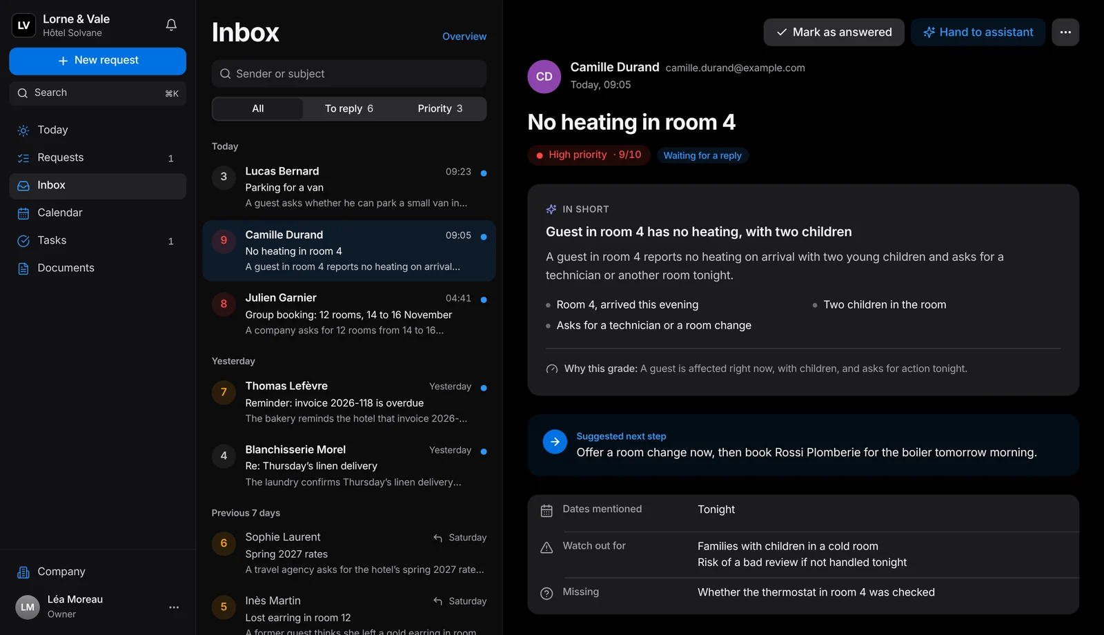
Task: Click the replied arrow icon on Sophie Laurent
Action: click(x=437, y=538)
